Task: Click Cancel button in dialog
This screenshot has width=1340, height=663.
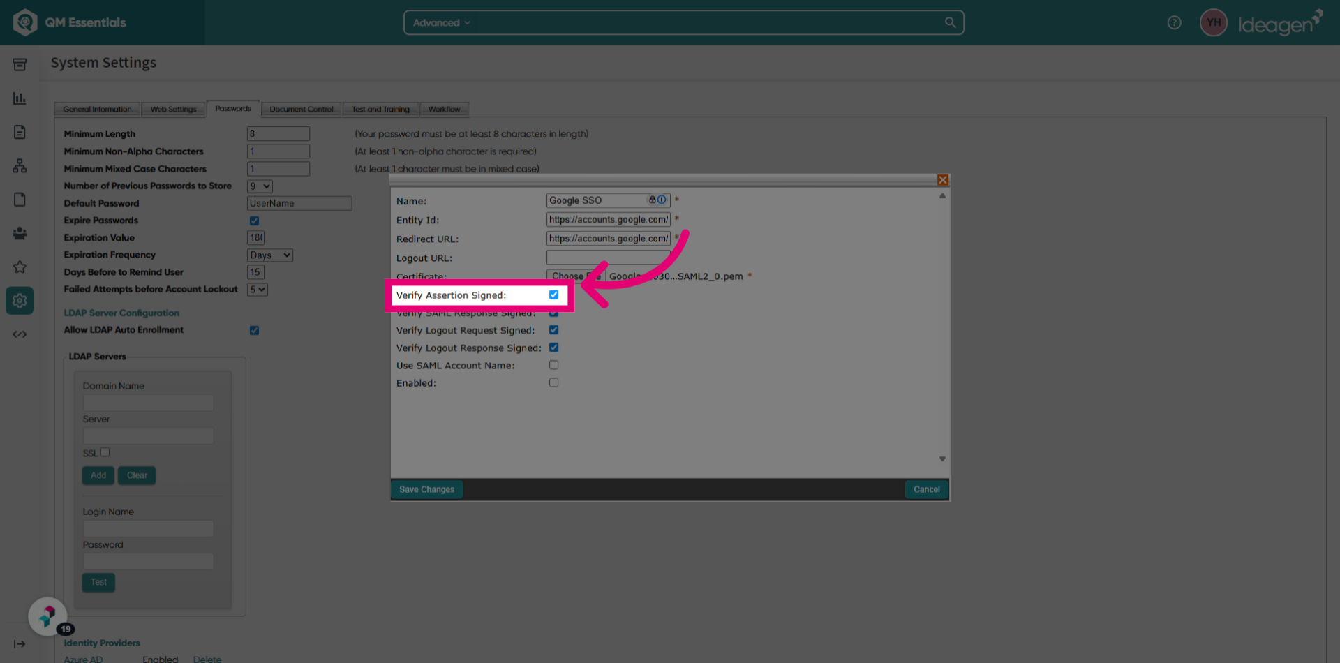Action: pos(926,489)
